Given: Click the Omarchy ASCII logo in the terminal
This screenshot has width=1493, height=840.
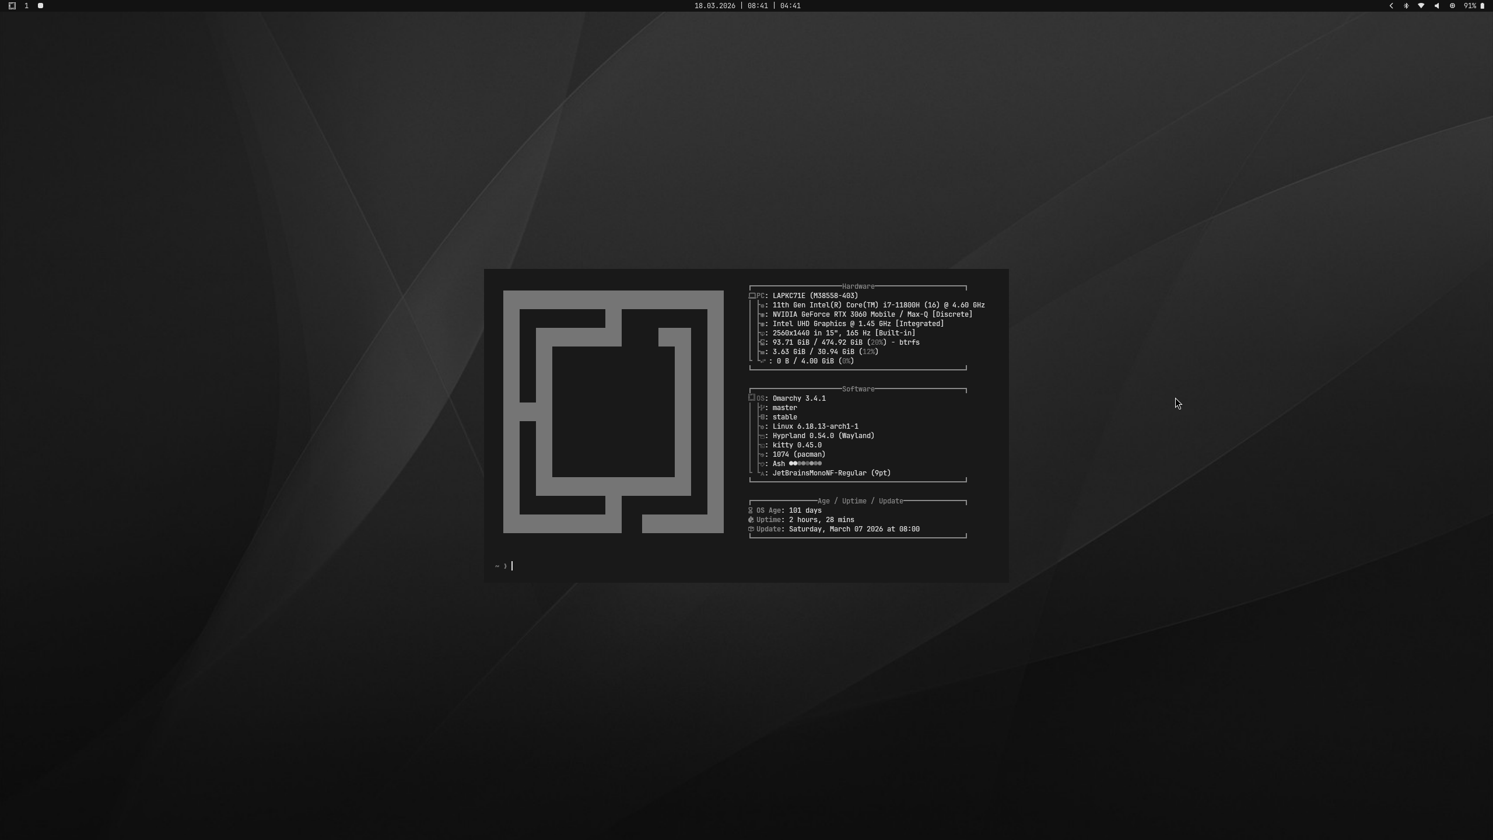Looking at the screenshot, I should 613,412.
